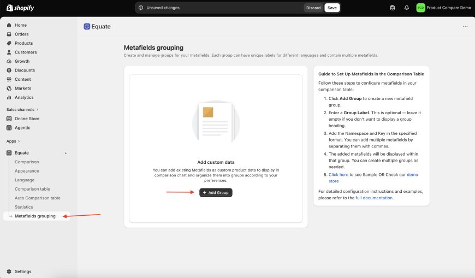This screenshot has width=475, height=278.
Task: Click the Home icon in sidebar
Action: (x=9, y=25)
